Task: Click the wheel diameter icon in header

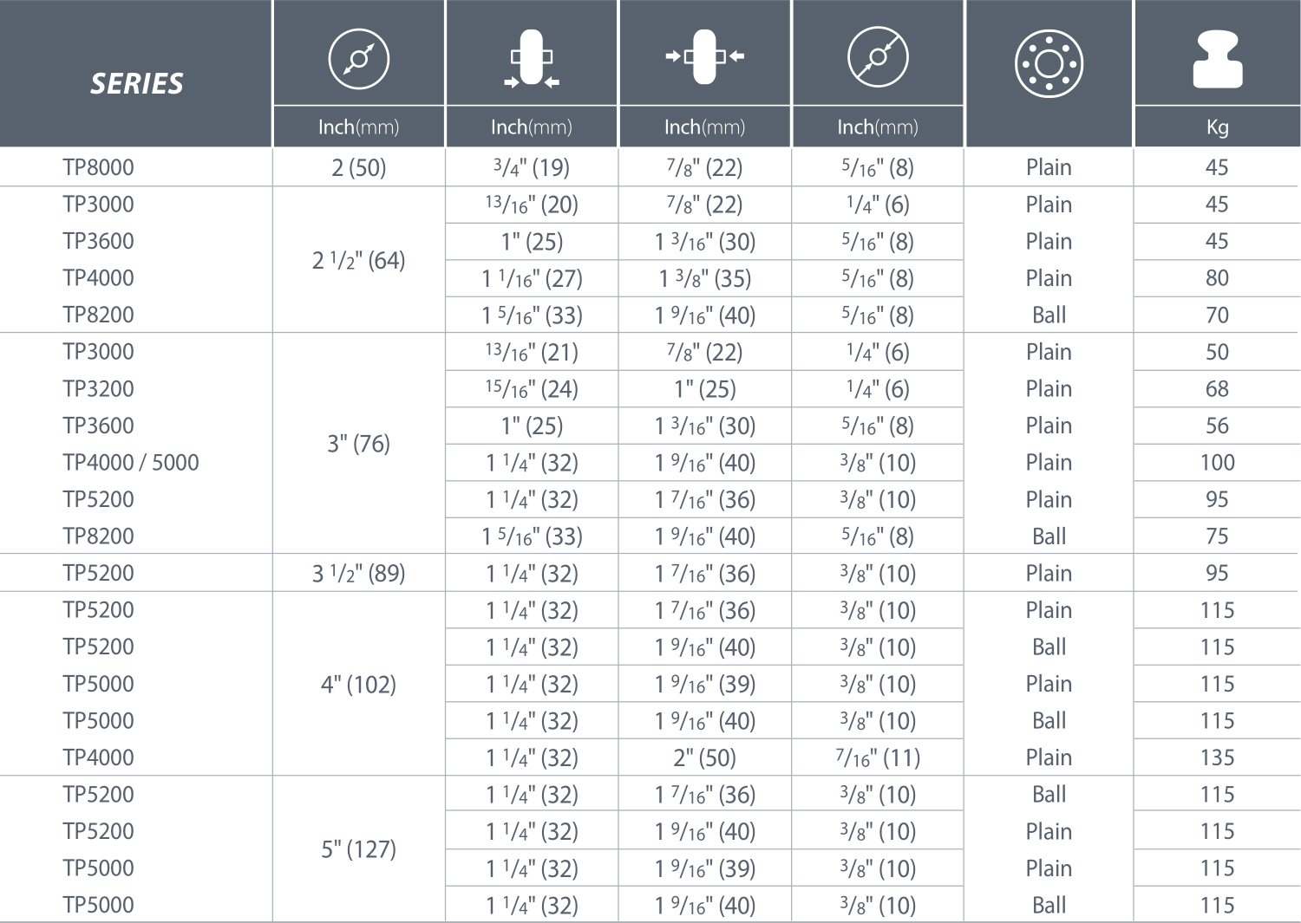Action: (x=358, y=59)
